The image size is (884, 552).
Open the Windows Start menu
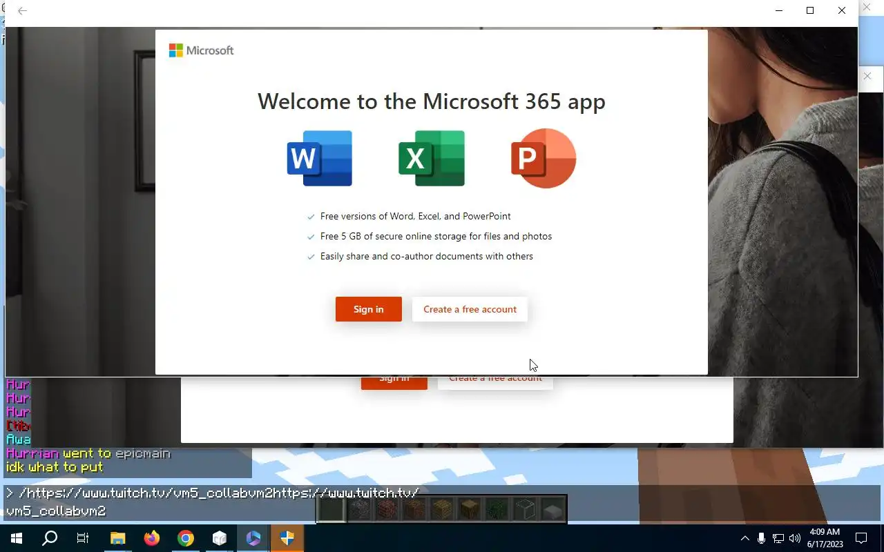[16, 538]
